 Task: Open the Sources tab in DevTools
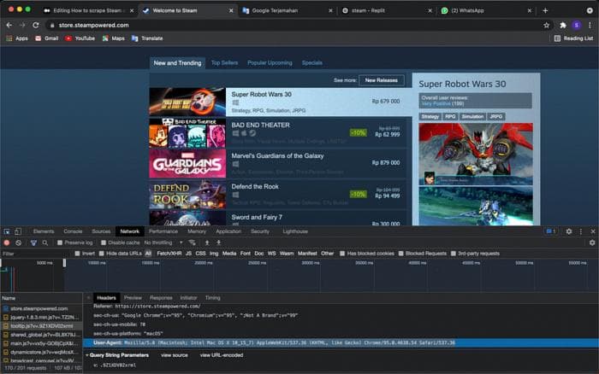point(101,231)
